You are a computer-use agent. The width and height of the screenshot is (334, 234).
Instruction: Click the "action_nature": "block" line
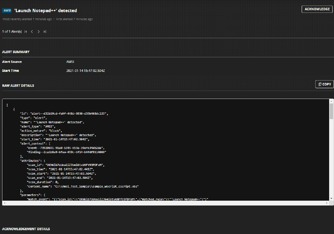tap(41, 131)
